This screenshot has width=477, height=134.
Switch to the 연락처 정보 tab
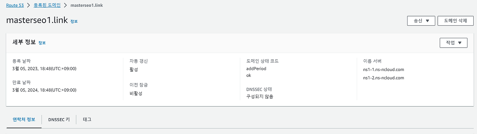pos(24,120)
